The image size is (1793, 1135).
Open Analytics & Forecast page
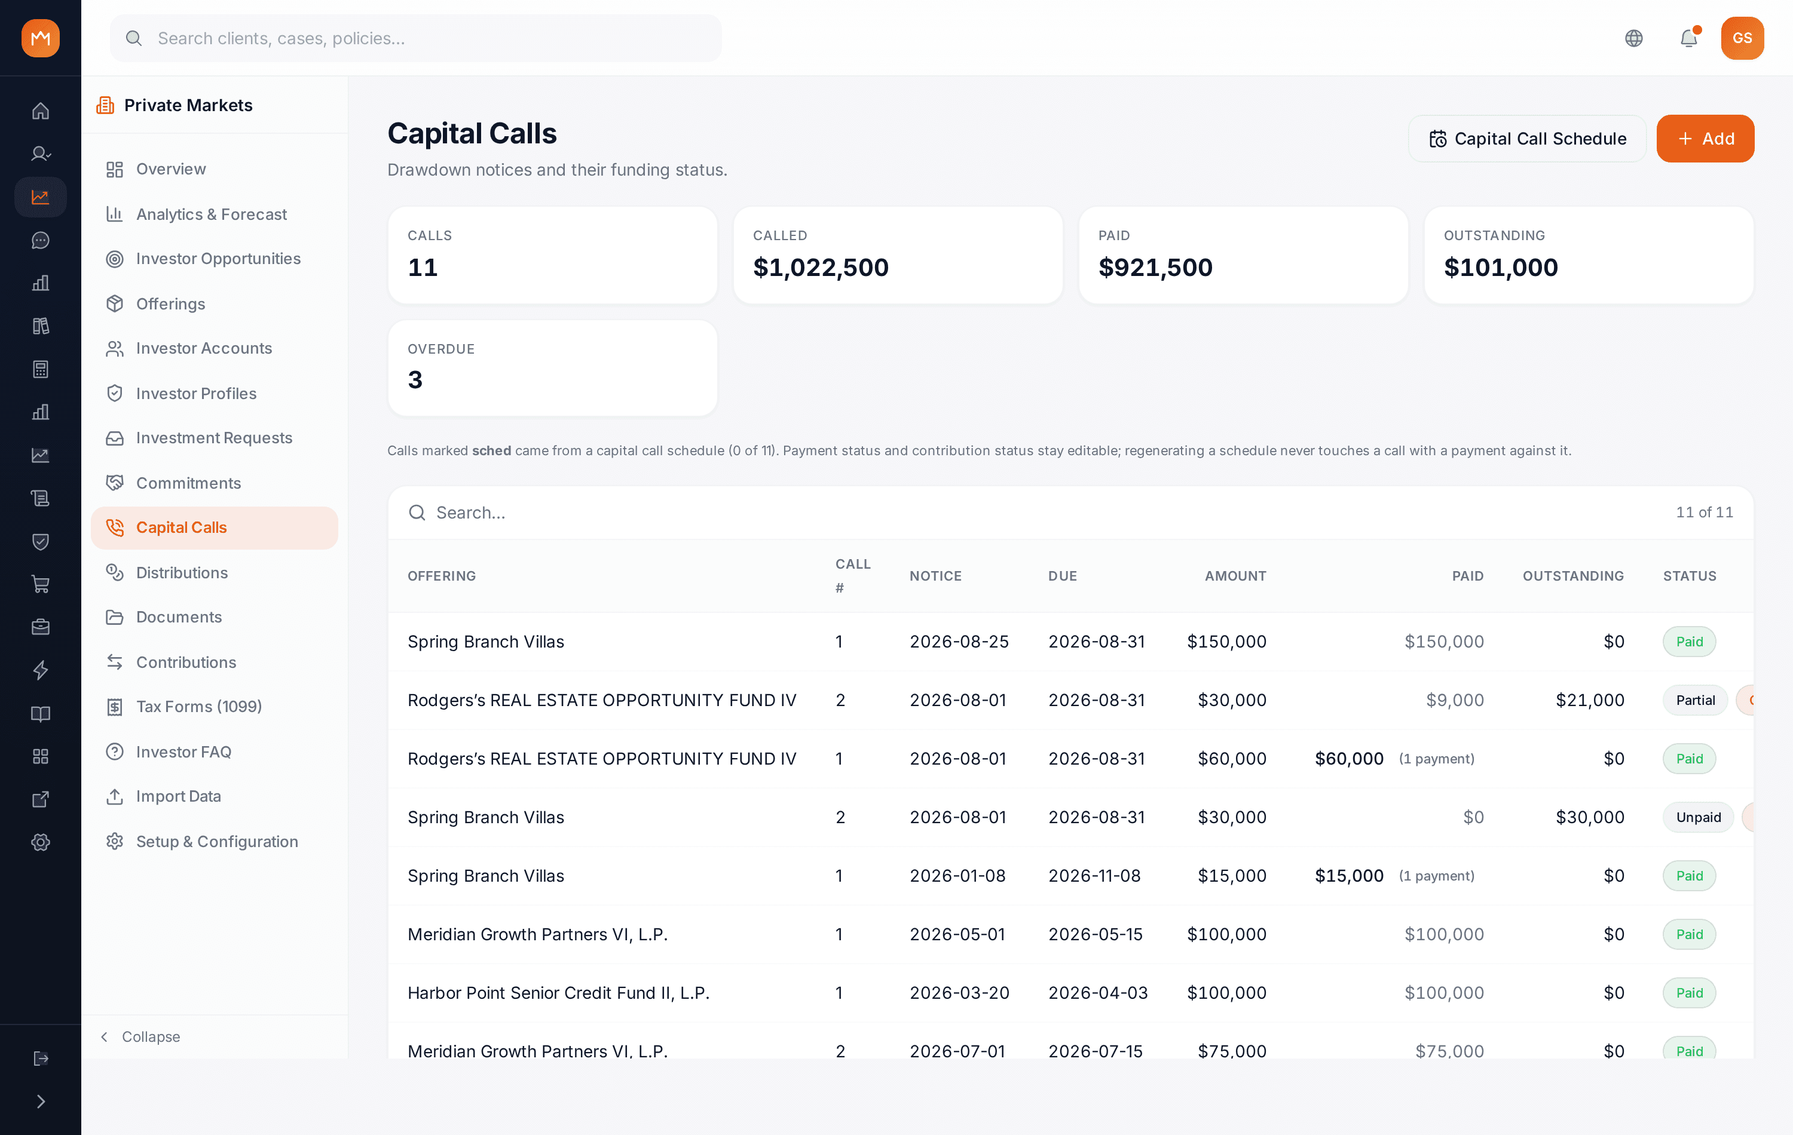pos(215,214)
